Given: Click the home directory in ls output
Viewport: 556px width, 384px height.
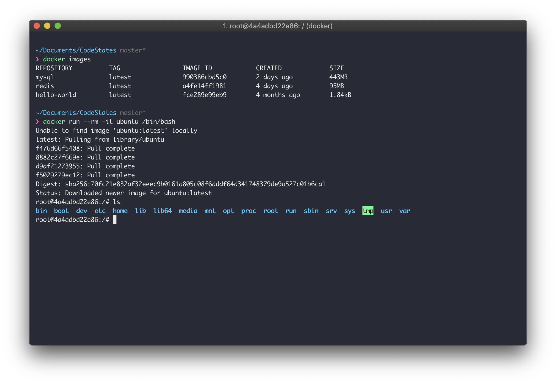Looking at the screenshot, I should click(x=120, y=211).
